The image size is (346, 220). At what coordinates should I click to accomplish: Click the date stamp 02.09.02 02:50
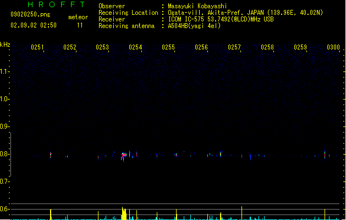pos(34,25)
